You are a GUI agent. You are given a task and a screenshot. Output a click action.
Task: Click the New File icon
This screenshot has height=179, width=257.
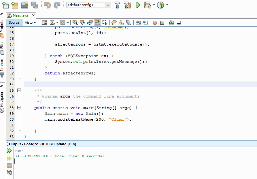[x=5, y=5]
